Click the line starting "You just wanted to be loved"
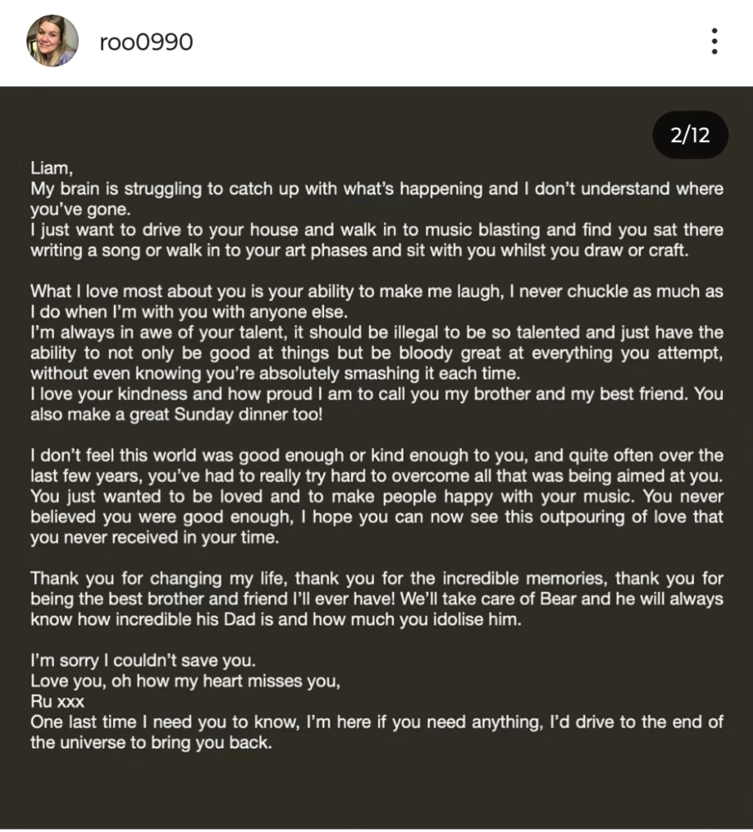The image size is (753, 832). point(376,496)
